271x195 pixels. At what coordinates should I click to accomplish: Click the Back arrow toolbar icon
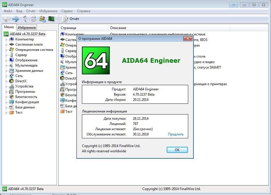[x=7, y=19]
